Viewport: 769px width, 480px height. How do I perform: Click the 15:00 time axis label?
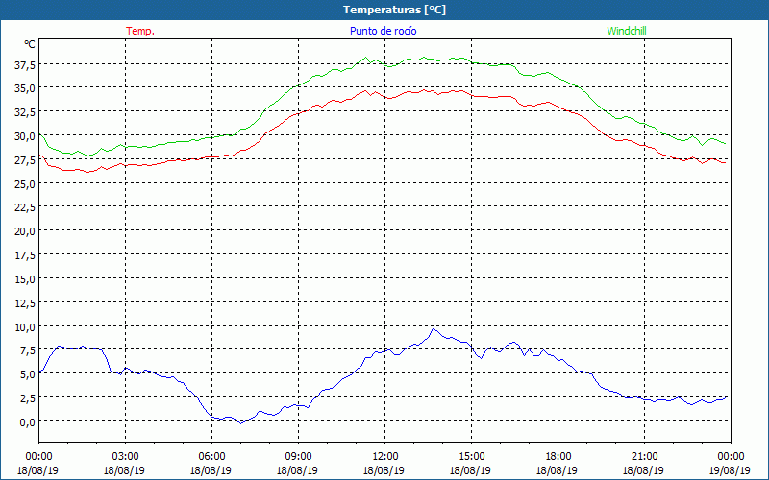tap(471, 457)
